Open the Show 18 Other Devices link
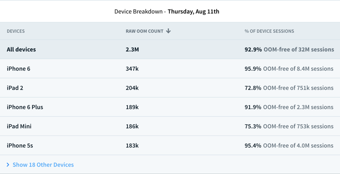 click(43, 165)
